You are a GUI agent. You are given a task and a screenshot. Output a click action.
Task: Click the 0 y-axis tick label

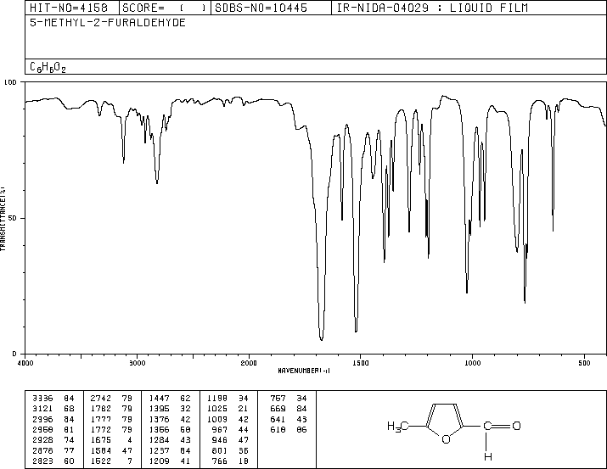(x=14, y=354)
